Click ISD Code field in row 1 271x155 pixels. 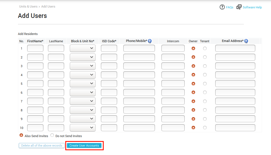click(x=109, y=48)
